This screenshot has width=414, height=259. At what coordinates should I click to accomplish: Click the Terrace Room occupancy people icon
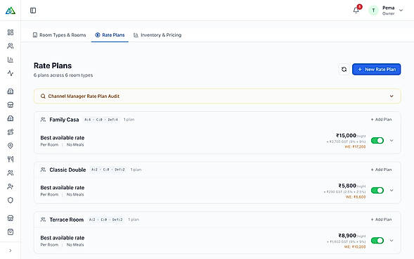pyautogui.click(x=43, y=220)
